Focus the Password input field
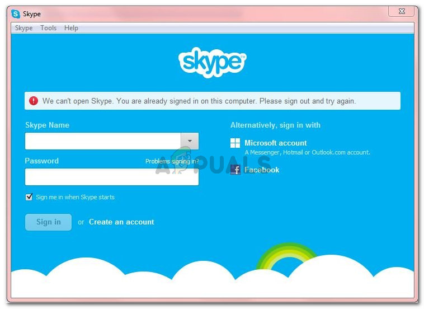Image resolution: width=424 pixels, height=309 pixels. [112, 177]
